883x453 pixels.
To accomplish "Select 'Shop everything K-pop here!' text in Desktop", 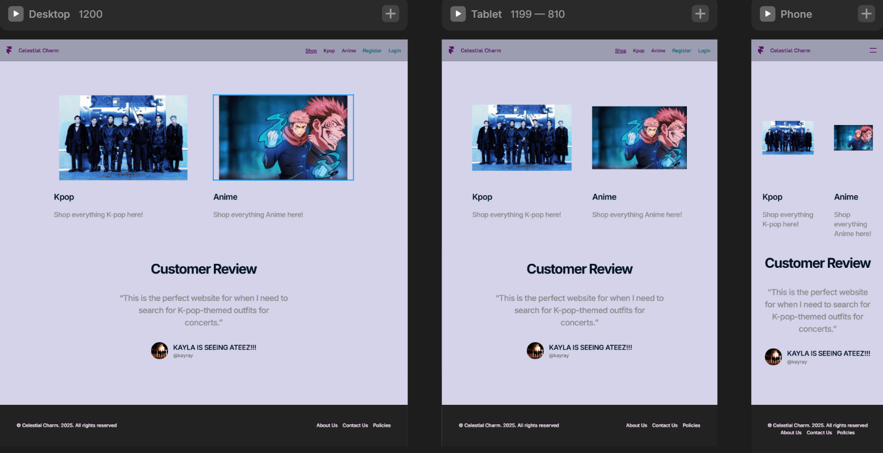I will pos(98,214).
